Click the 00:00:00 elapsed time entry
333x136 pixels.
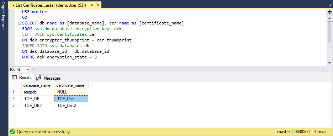pyautogui.click(x=302, y=131)
